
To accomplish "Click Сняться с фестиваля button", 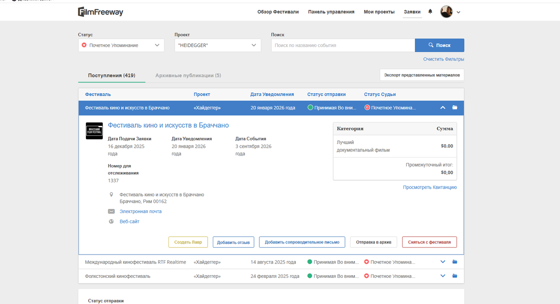I will click(x=429, y=242).
